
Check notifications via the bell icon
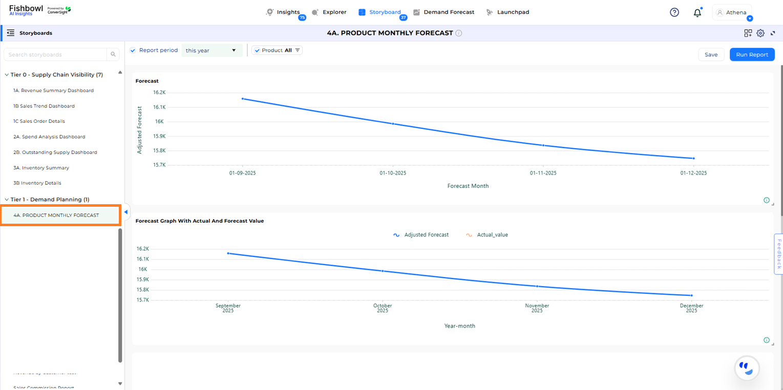pyautogui.click(x=697, y=12)
